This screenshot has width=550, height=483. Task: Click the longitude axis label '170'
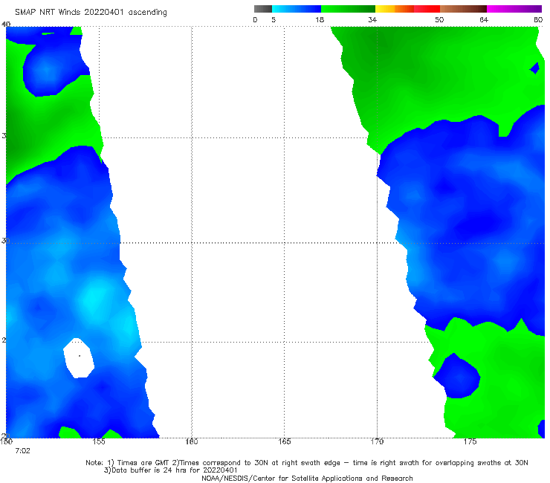[x=377, y=441]
